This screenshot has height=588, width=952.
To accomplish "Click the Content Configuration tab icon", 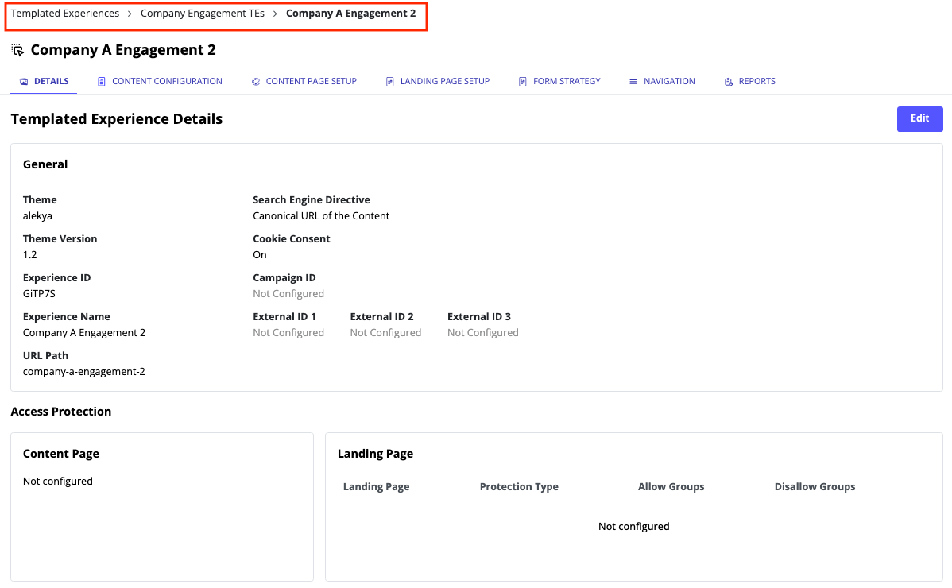I will tap(102, 80).
